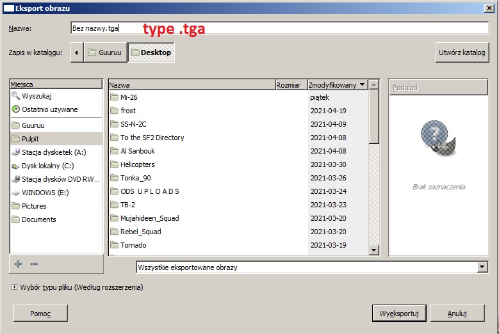Add bookmark with the plus icon

click(19, 264)
